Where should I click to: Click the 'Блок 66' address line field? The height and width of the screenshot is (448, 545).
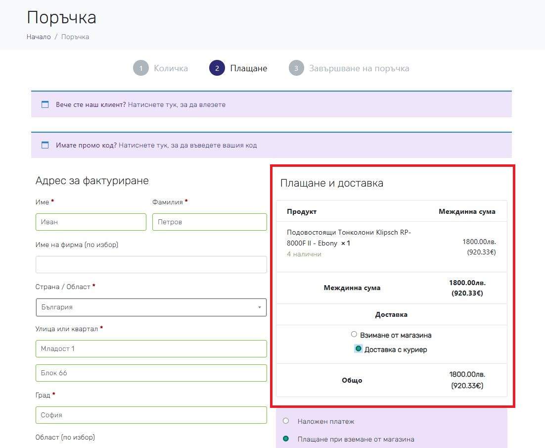pos(151,373)
